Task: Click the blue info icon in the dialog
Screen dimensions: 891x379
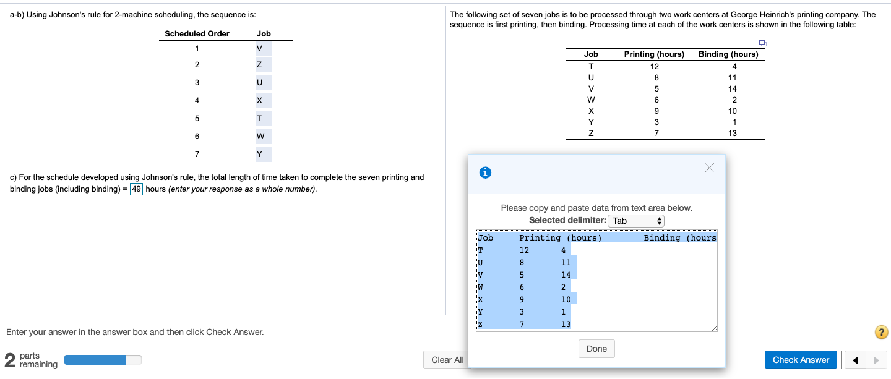Action: 484,172
